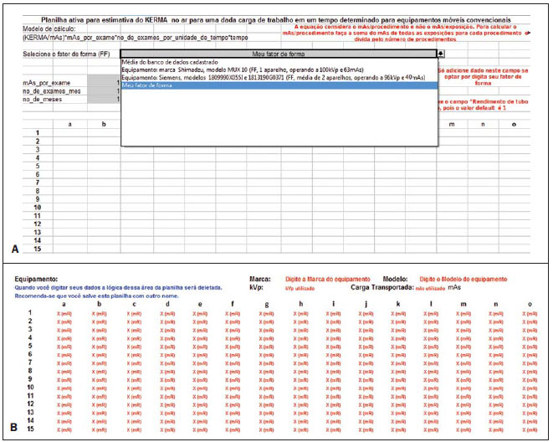Click cell a1 X (mR) in panel B
This screenshot has height=442, width=553.
[x=64, y=314]
